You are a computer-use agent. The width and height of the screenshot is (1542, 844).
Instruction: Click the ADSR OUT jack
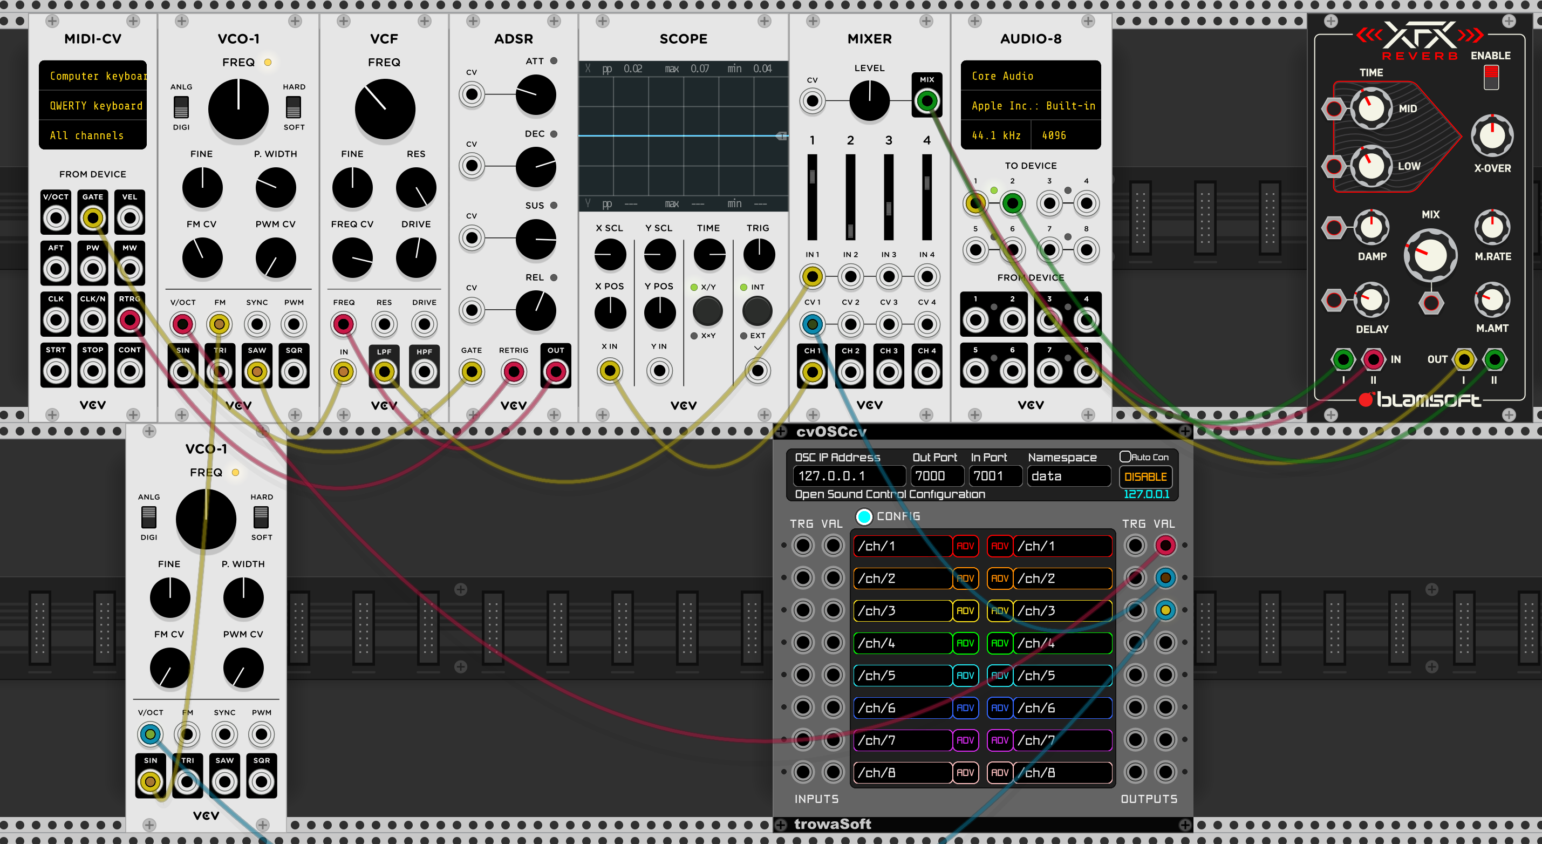point(556,372)
